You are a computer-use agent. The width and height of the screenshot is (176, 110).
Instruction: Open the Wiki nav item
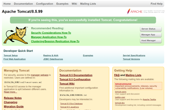point(74,4)
